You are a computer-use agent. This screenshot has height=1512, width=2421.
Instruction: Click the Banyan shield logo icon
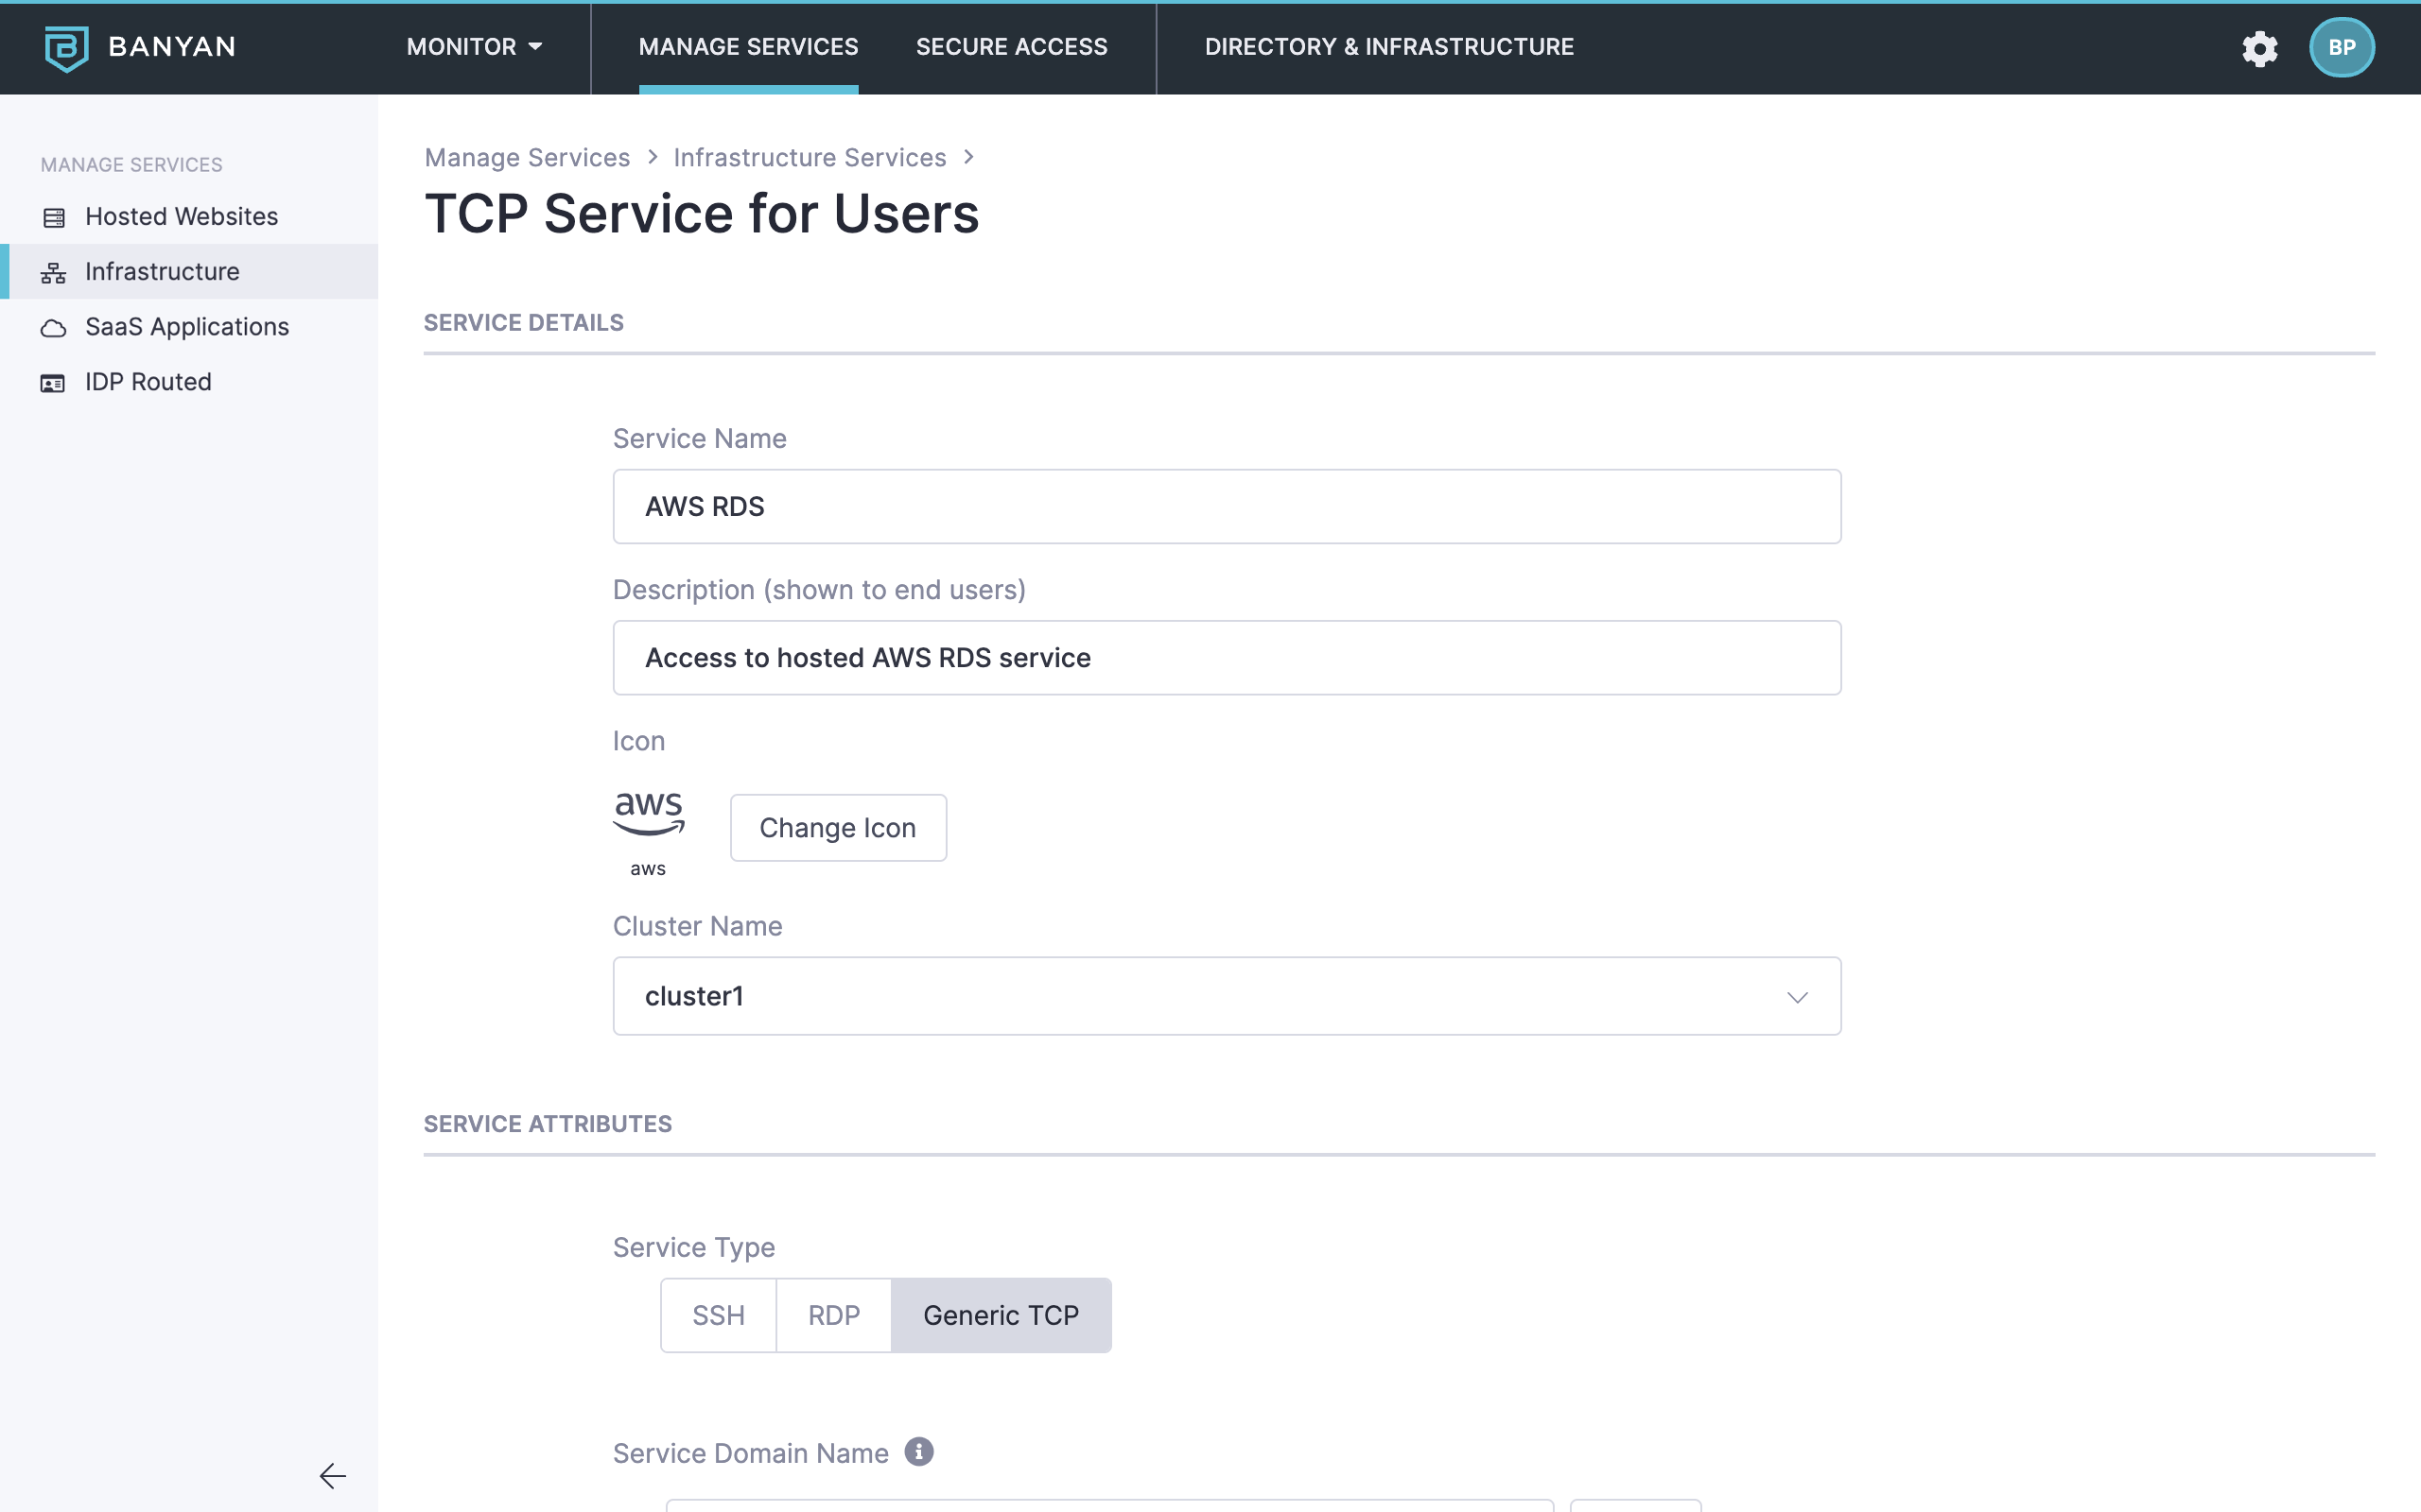tap(66, 48)
